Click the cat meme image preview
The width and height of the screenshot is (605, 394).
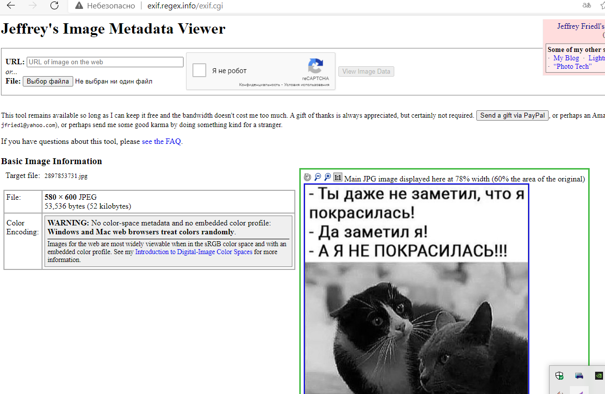pyautogui.click(x=417, y=306)
